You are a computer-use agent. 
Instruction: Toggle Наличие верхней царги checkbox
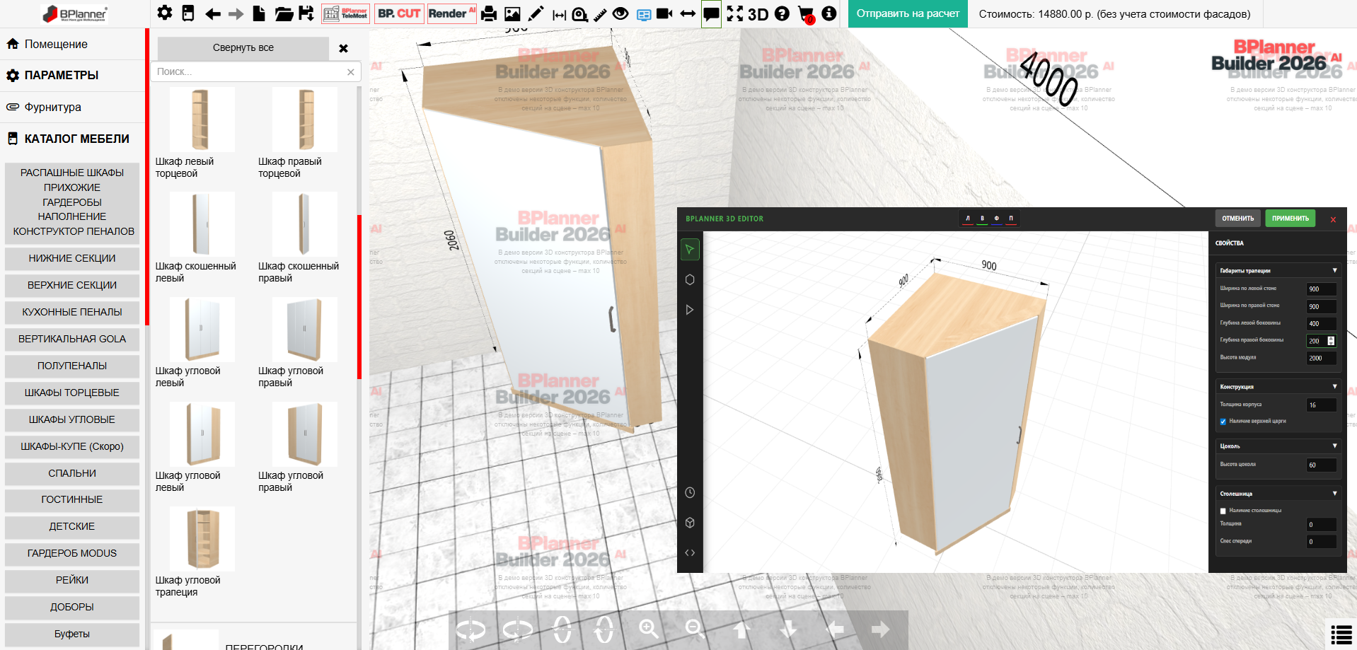1223,422
